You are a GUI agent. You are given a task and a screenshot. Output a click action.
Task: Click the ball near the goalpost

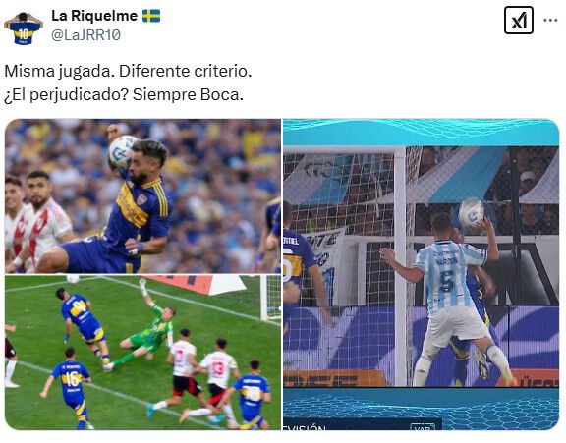[471, 213]
